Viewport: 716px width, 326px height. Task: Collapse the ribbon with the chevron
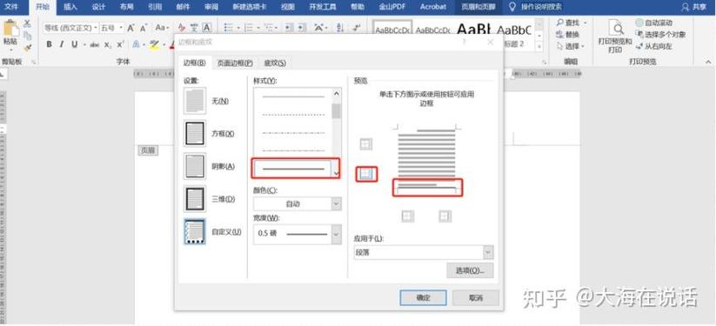(709, 62)
